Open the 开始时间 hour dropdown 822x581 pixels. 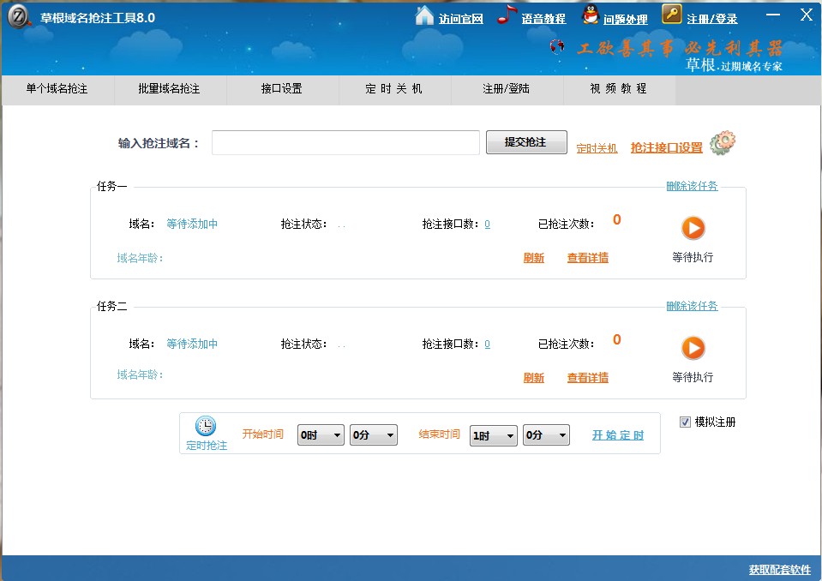[x=321, y=435]
